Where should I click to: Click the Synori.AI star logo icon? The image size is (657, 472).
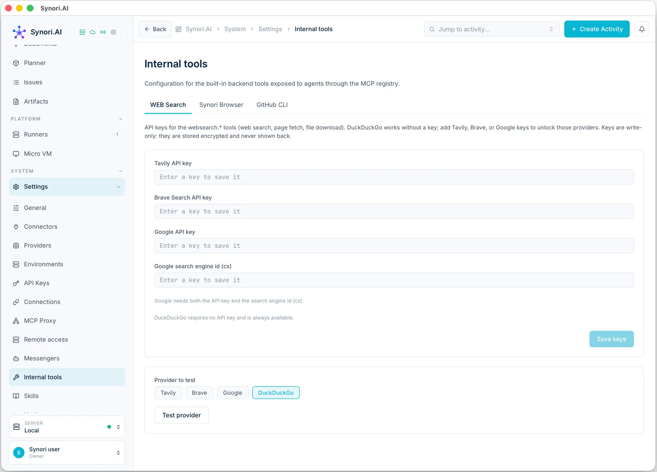tap(19, 32)
